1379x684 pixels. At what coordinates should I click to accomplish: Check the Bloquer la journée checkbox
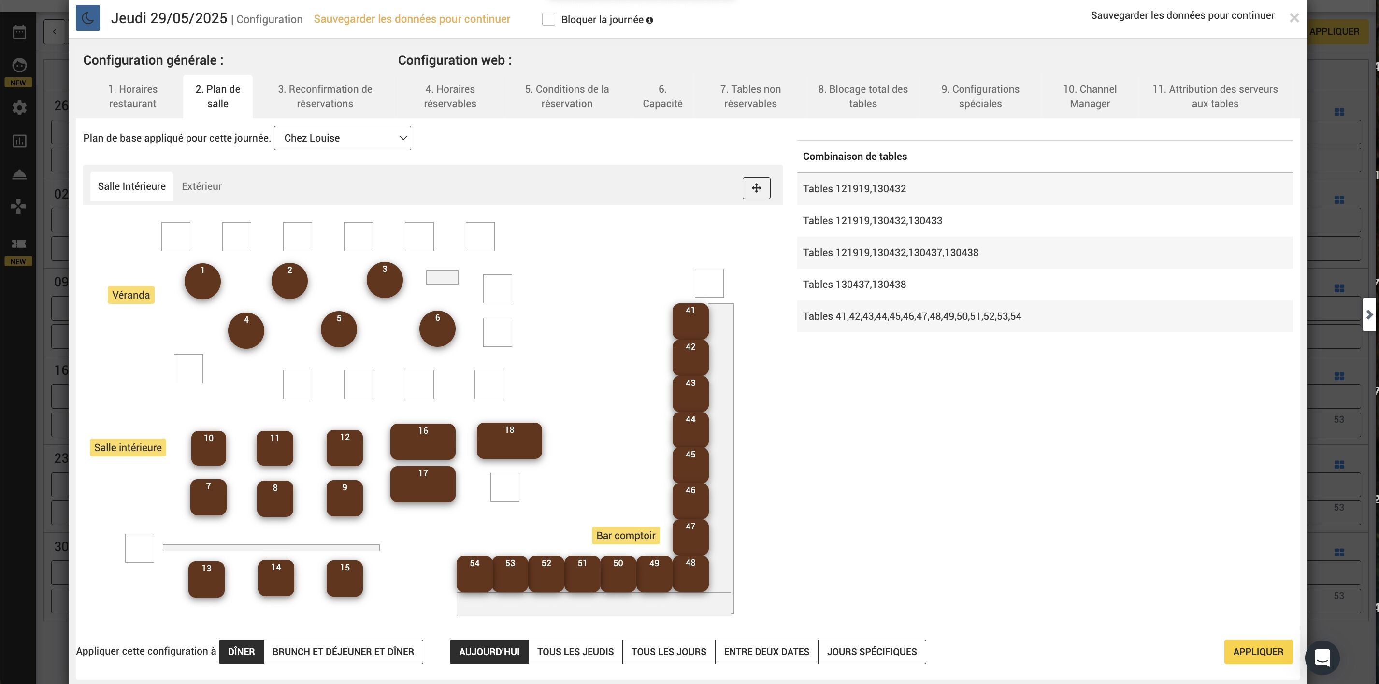548,19
